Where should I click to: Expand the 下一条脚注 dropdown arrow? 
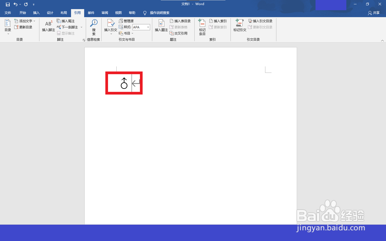tap(81, 27)
